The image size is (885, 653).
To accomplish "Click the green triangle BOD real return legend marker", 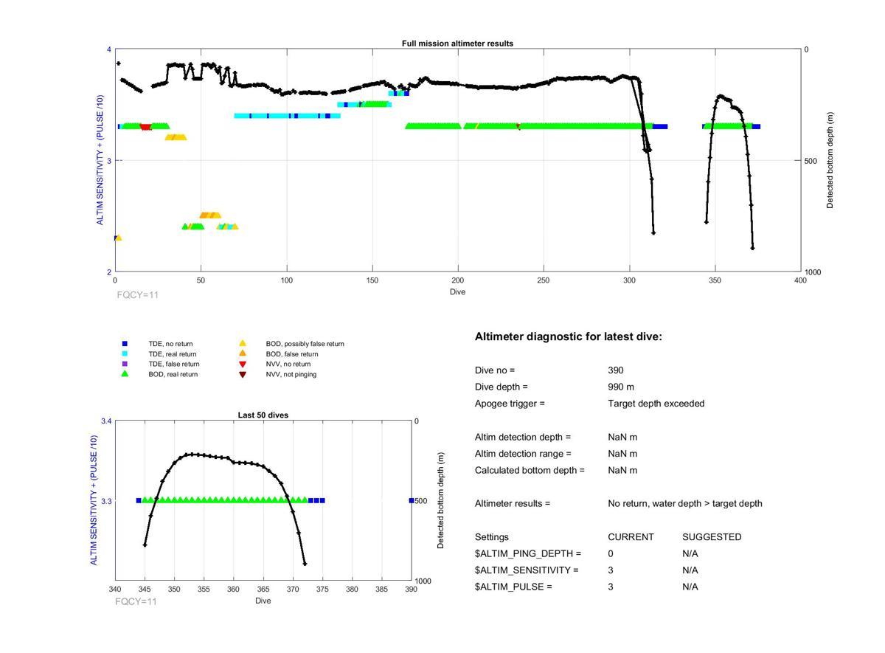I will pos(125,374).
